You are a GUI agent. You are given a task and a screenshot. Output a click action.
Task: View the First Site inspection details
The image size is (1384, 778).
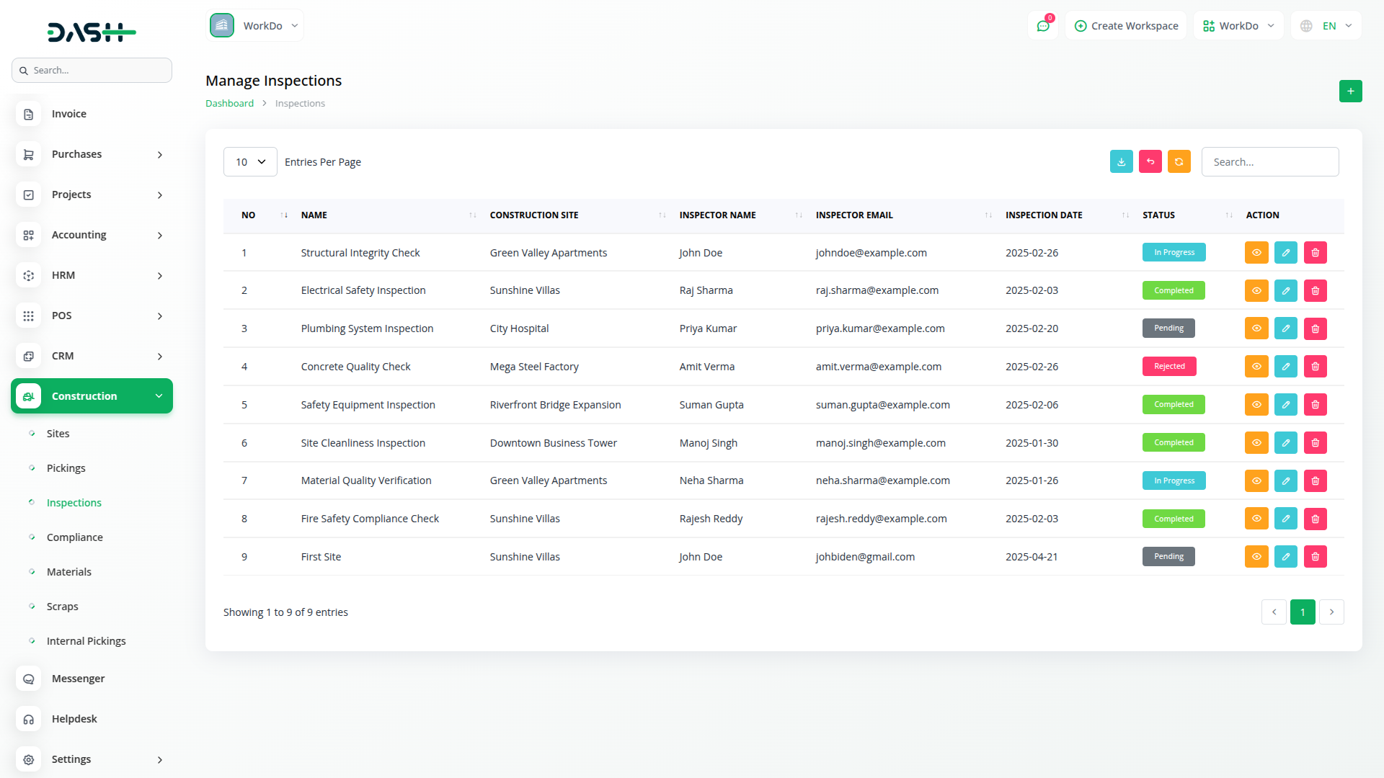pos(1256,557)
